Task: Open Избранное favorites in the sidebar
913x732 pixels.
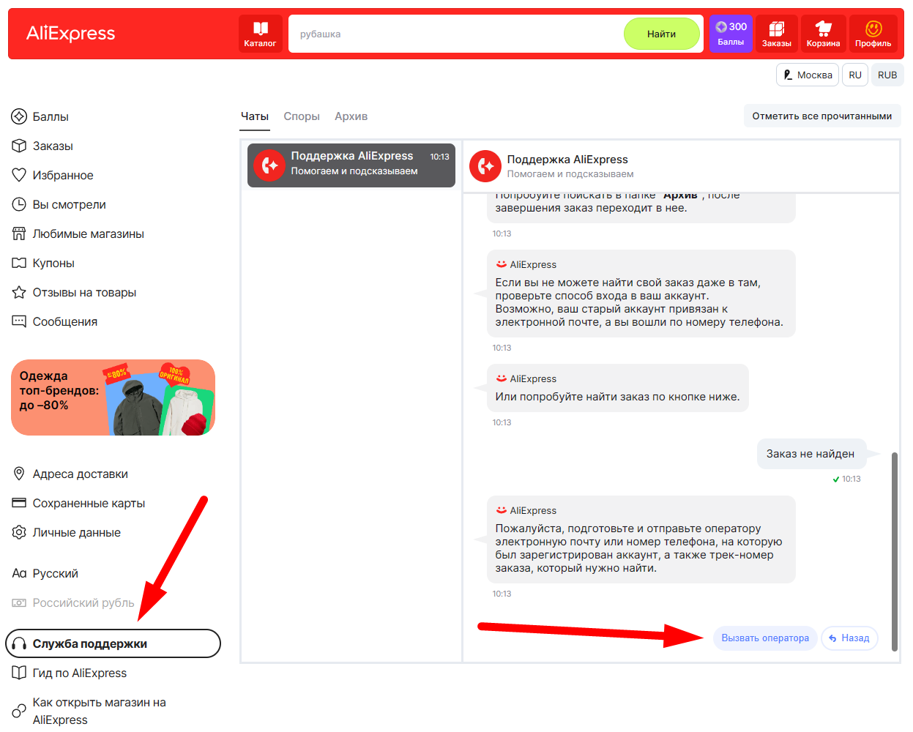Action: pos(63,175)
